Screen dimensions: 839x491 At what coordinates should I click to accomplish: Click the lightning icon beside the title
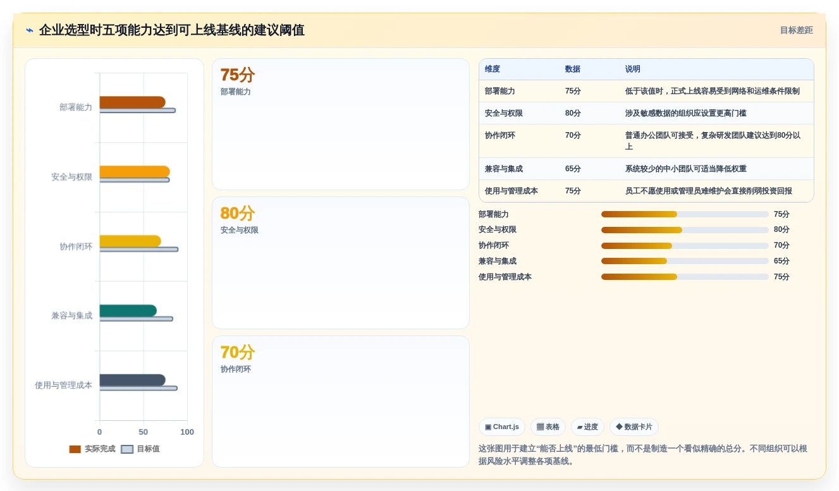(x=30, y=30)
